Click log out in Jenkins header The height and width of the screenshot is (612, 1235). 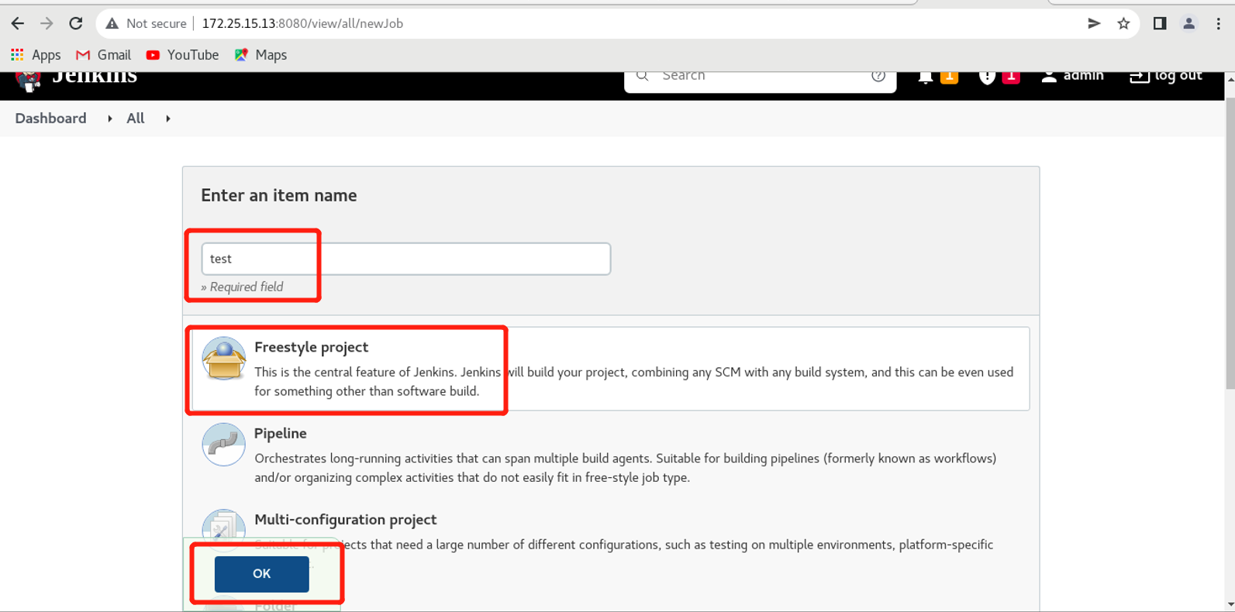point(1166,76)
